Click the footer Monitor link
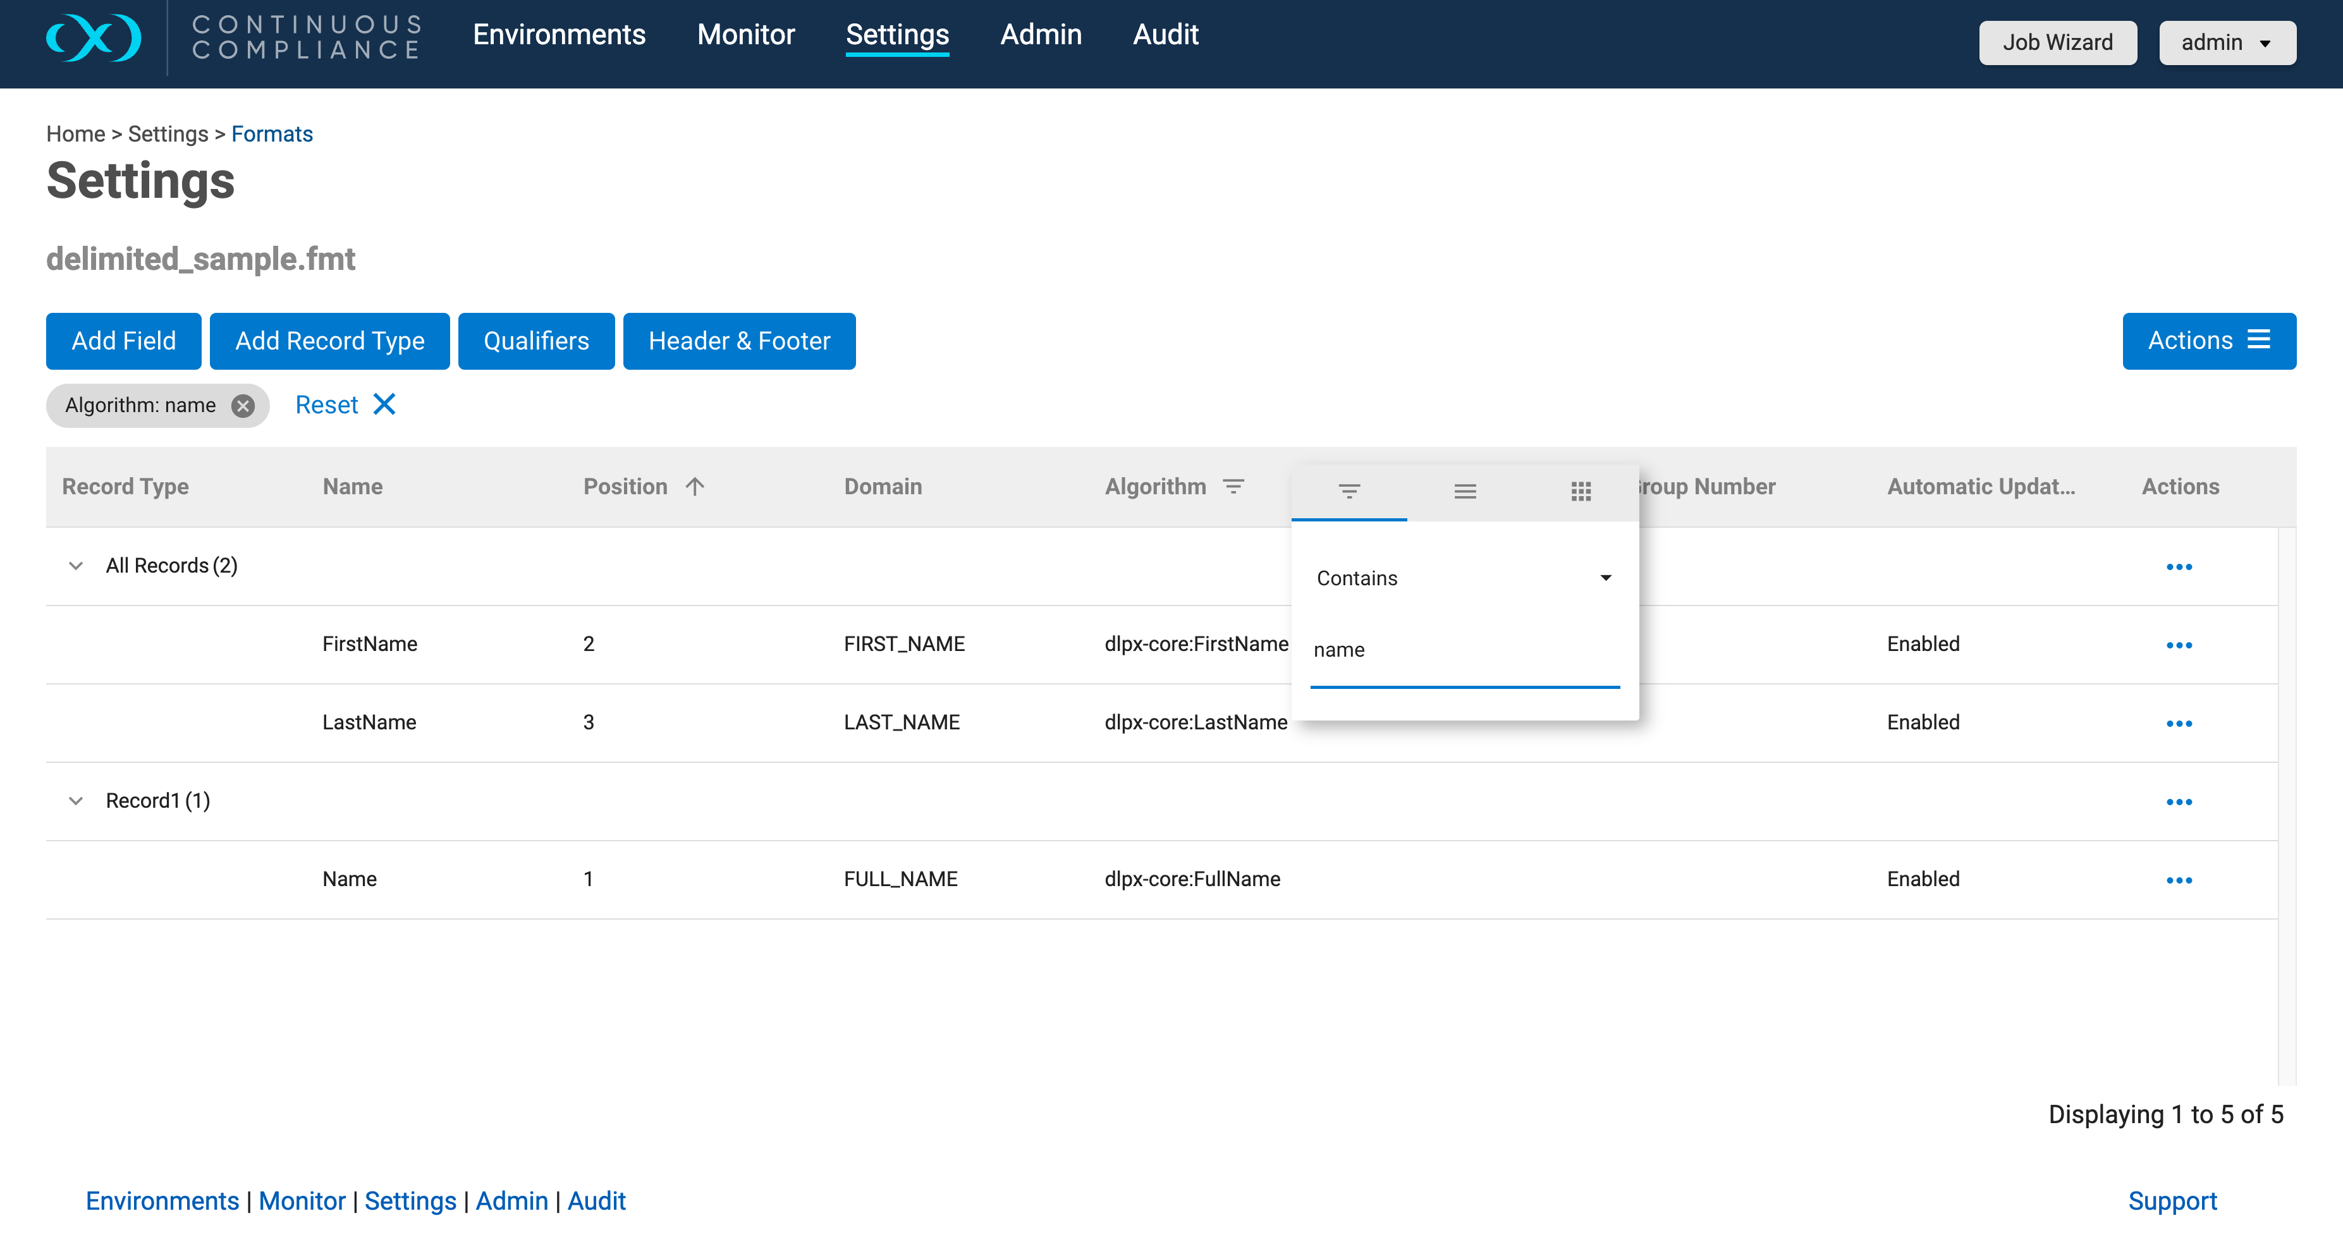 (x=302, y=1202)
